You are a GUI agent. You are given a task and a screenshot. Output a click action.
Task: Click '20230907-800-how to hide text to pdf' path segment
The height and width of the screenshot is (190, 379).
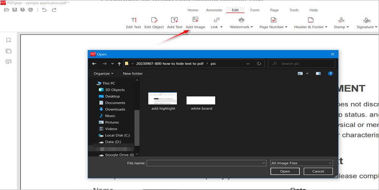170,64
